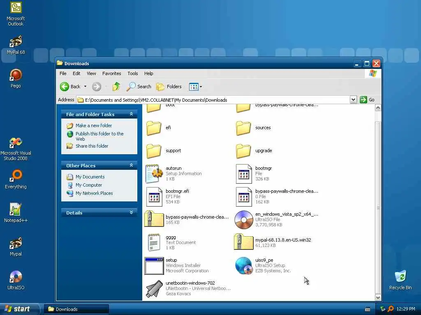
Task: Go up one folder level
Action: tap(116, 87)
